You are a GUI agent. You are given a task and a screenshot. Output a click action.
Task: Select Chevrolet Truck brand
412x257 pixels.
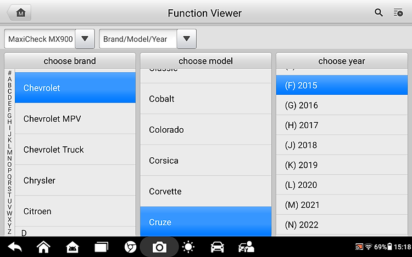[x=75, y=150]
